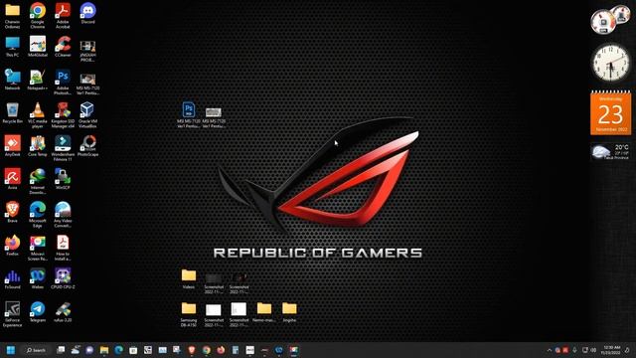Select the MSI MS-7120 Photoshop PSD file

[x=188, y=115]
